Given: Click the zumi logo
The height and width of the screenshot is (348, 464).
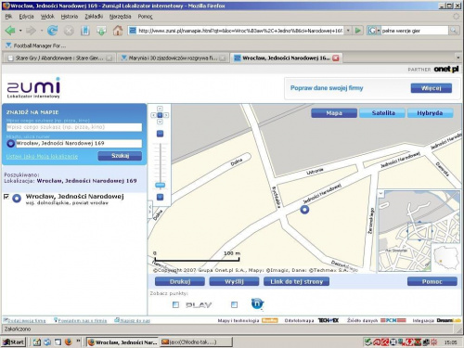Looking at the screenshot, I should (33, 88).
